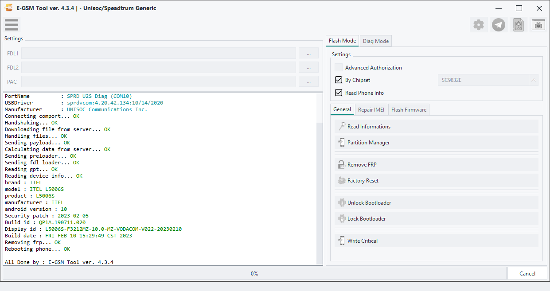The image size is (550, 291).
Task: Browse for PAC file button
Action: [x=308, y=81]
